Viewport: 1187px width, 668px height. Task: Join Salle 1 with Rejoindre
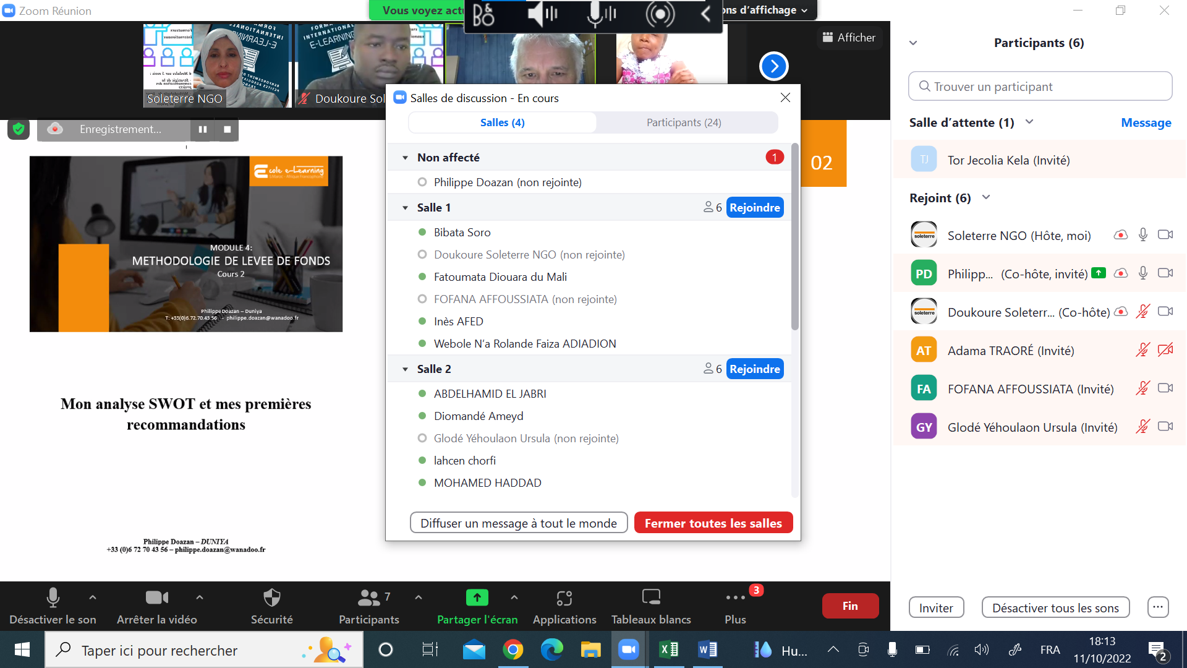(x=755, y=207)
